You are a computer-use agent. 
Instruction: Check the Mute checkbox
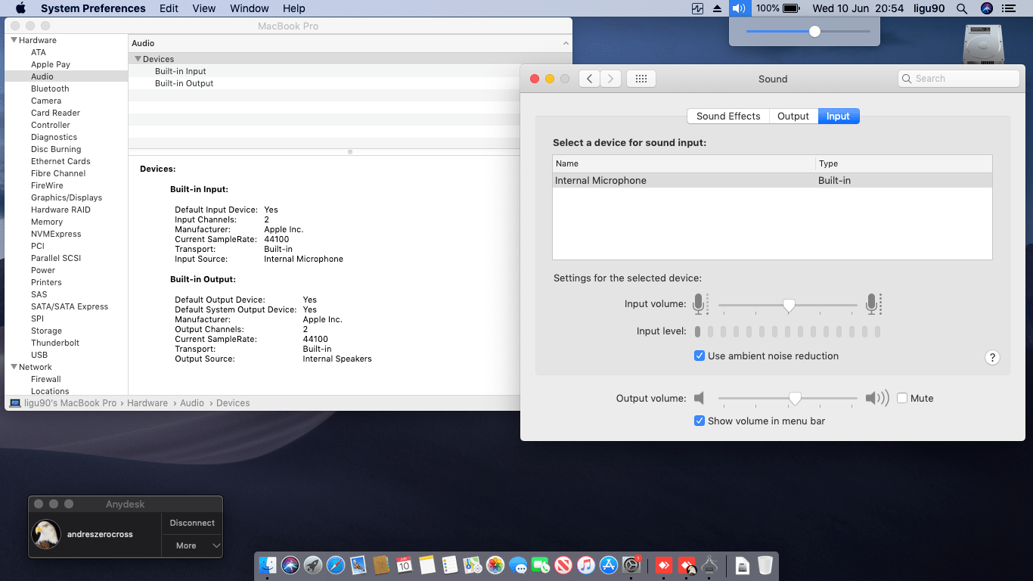(x=902, y=398)
